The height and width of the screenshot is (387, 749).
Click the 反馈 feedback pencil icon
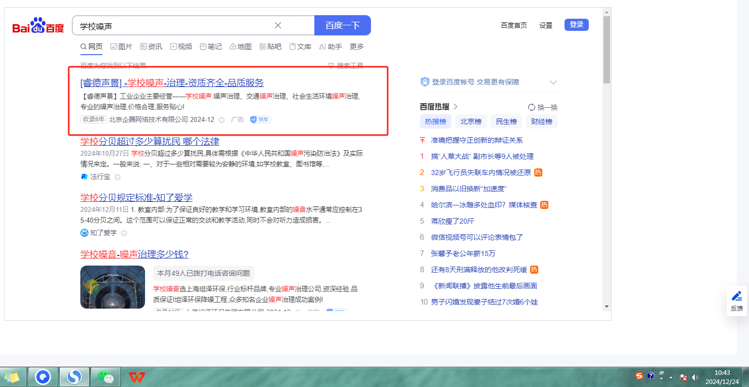(736, 296)
